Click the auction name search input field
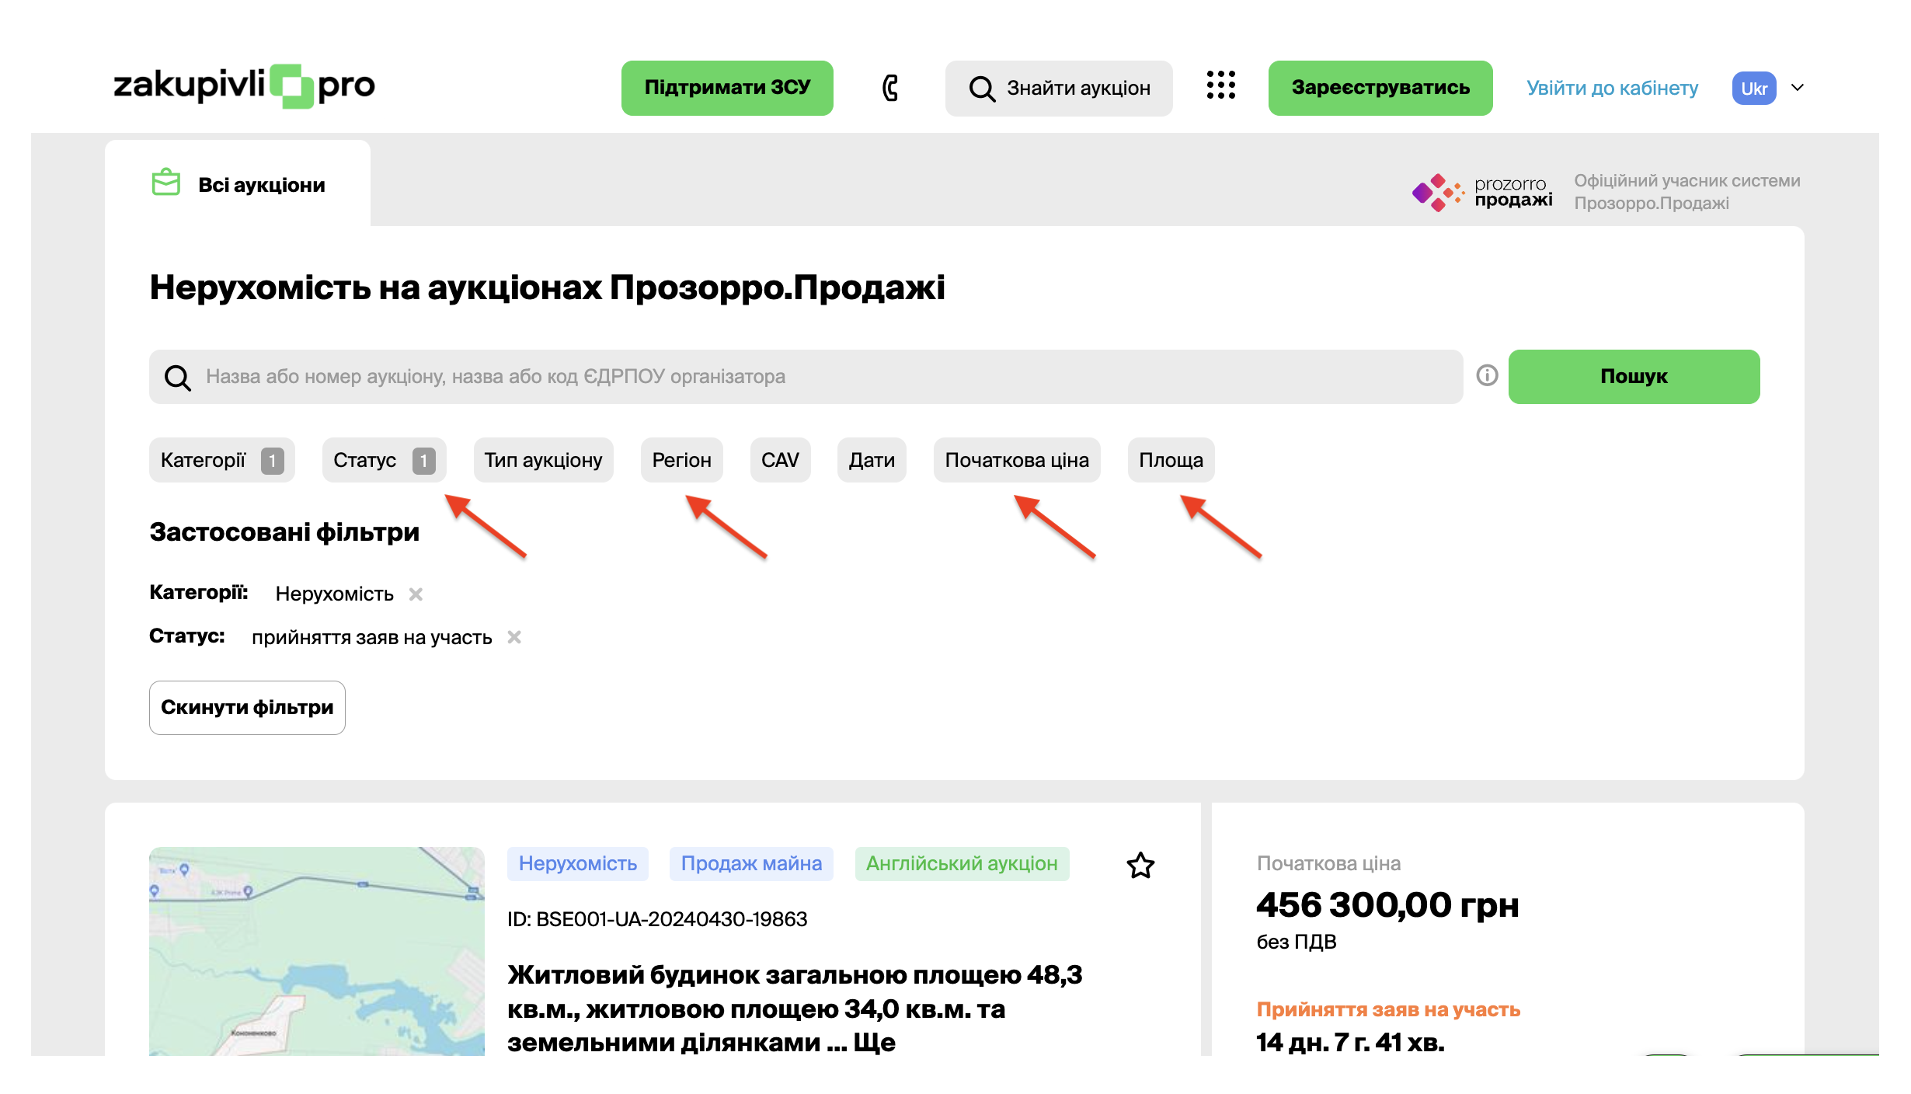 coord(808,377)
